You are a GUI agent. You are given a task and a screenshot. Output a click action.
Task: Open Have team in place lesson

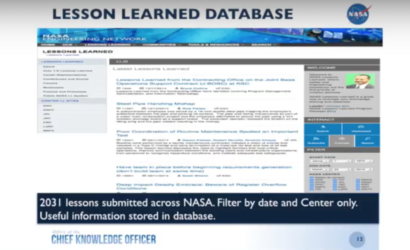click(204, 169)
